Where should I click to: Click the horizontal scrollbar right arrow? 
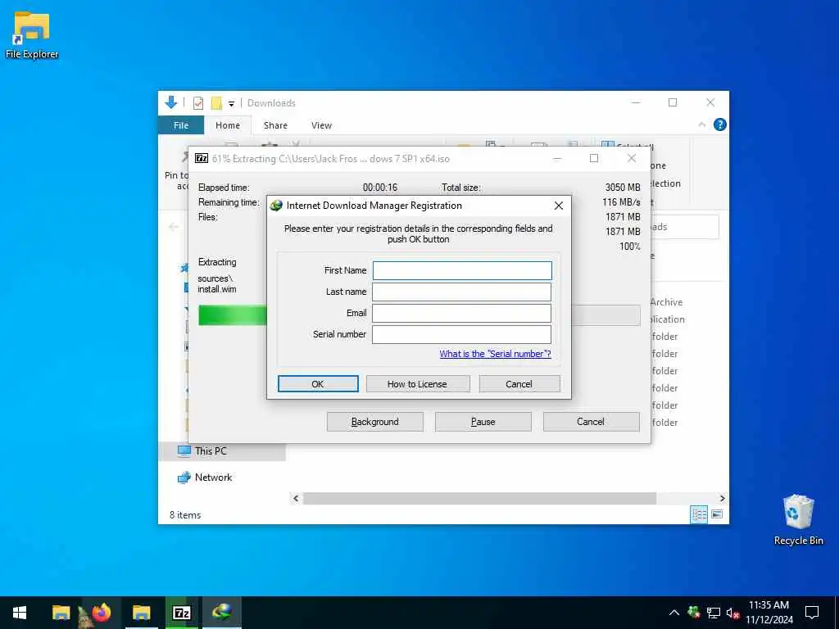click(x=722, y=498)
